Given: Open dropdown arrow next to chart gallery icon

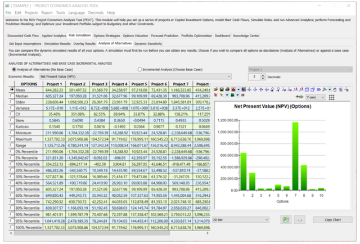Looking at the screenshot, I should point(238,89).
